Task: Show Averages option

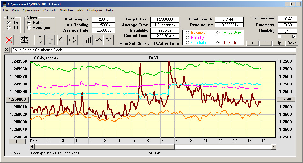Action: [x=29, y=28]
